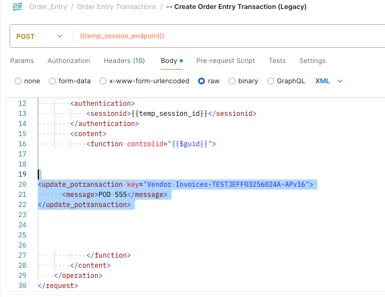Click the sessionid line with temp_session_id
This screenshot has width=385, height=297.
[x=171, y=114]
